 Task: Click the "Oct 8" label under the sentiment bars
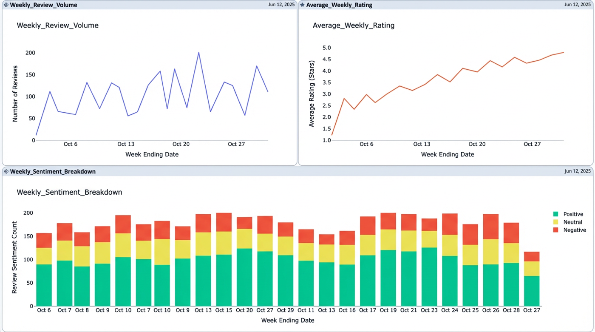tap(82, 310)
